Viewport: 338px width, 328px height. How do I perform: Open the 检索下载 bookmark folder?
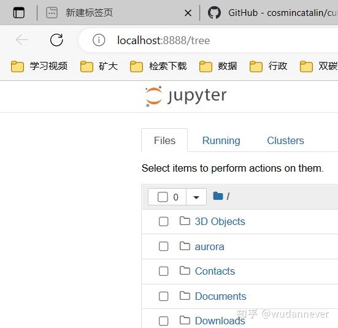click(x=158, y=66)
